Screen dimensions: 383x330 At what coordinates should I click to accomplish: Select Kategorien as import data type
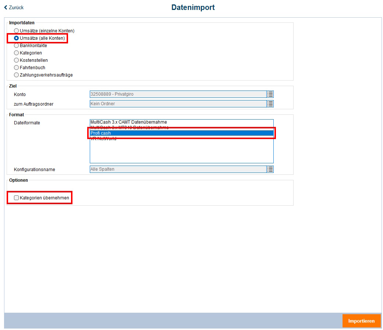[x=16, y=53]
